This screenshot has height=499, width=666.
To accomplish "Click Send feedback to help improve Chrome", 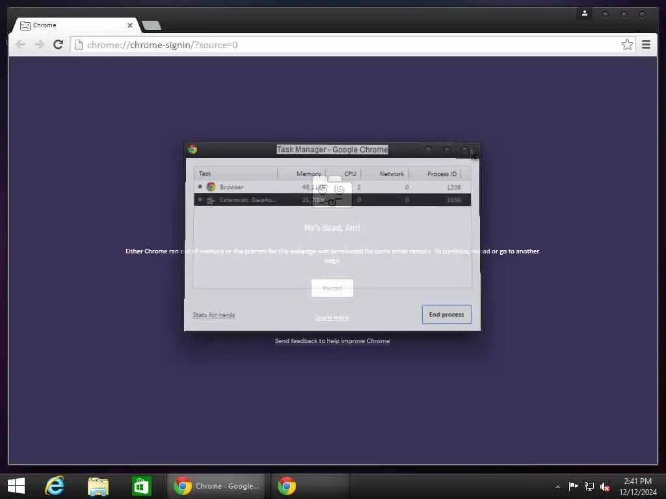I will [x=332, y=340].
